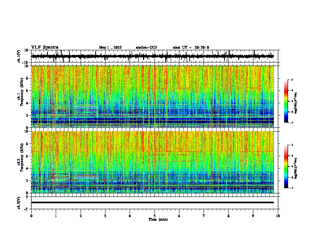Image resolution: width=313 pixels, height=242 pixels.
Task: Click the "VLF Spectra" plot title
Action: coord(45,47)
